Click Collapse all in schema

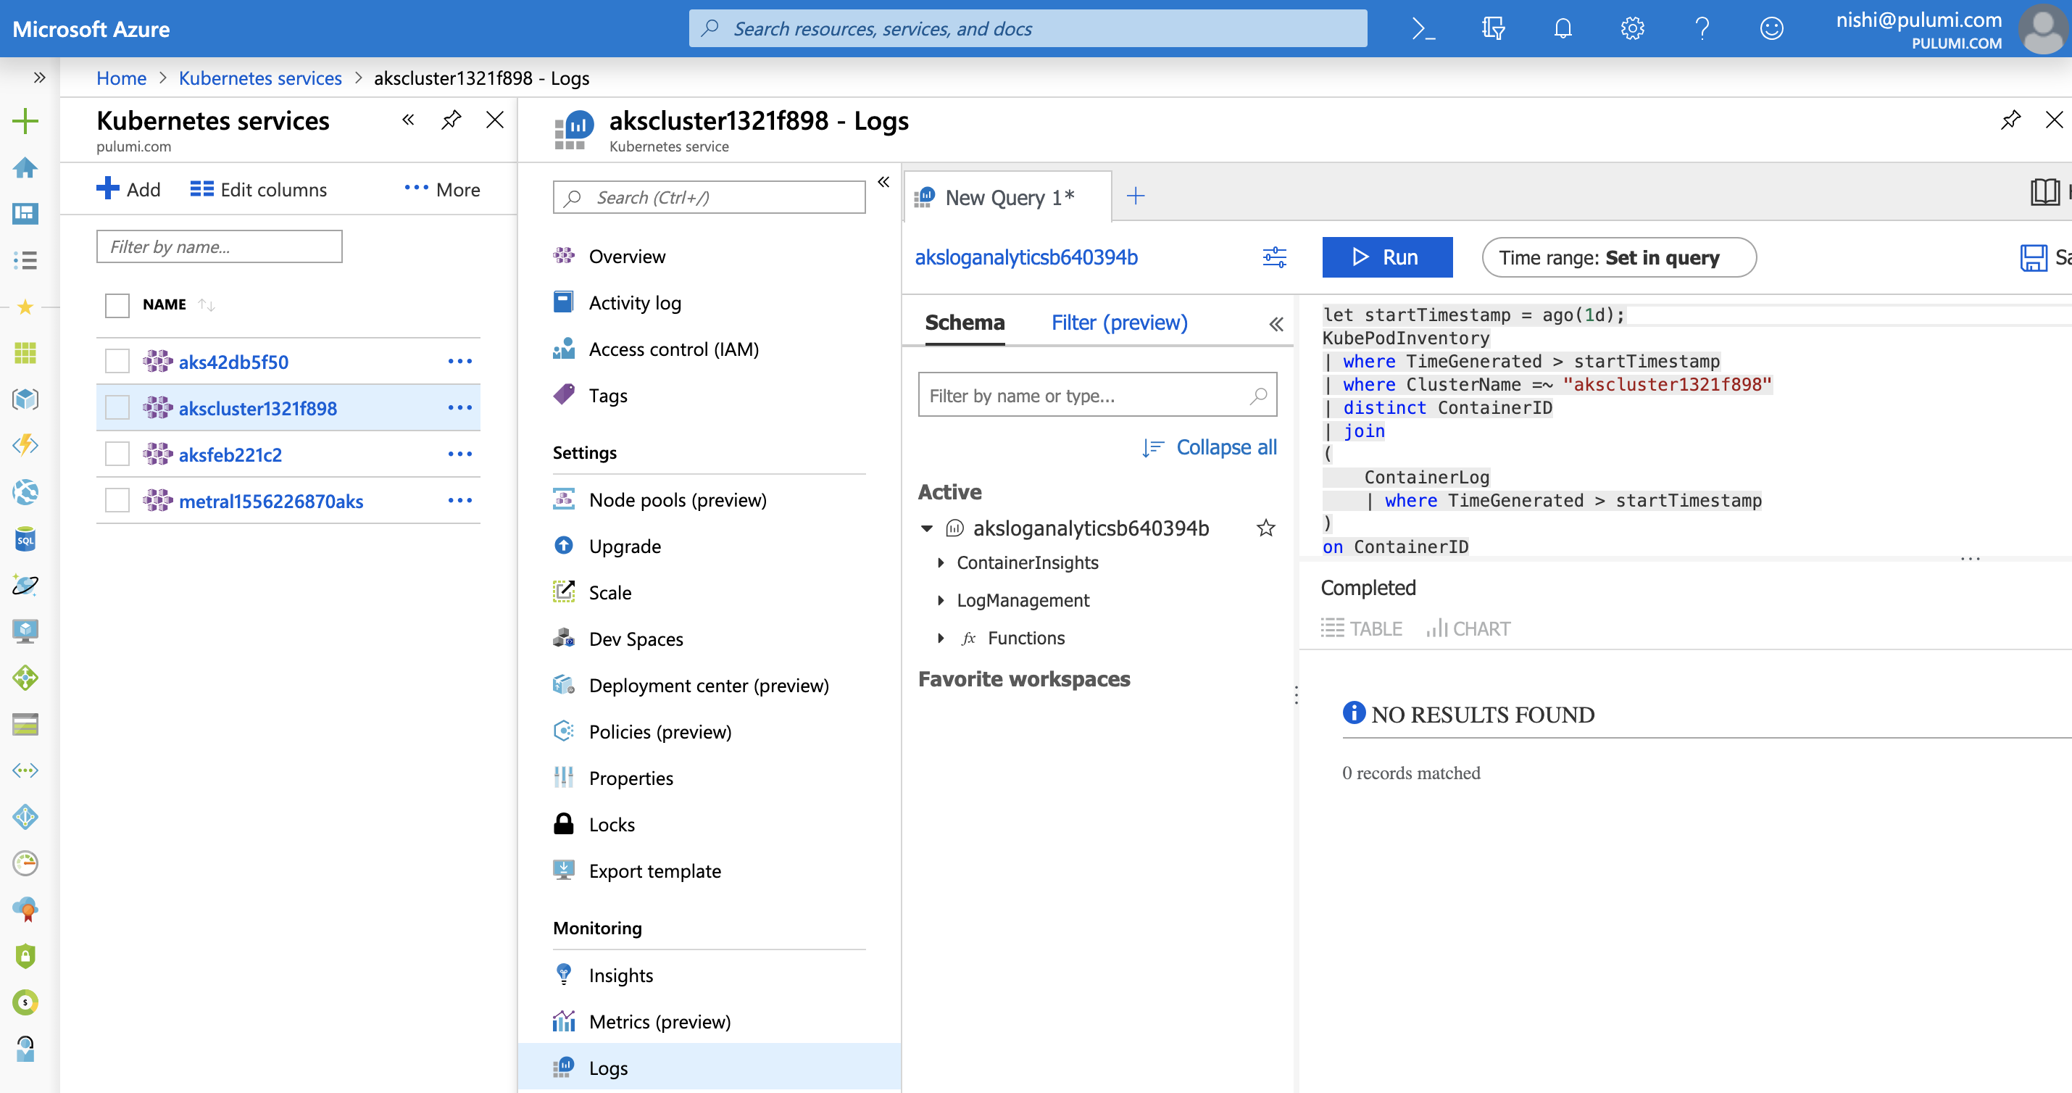[1209, 447]
